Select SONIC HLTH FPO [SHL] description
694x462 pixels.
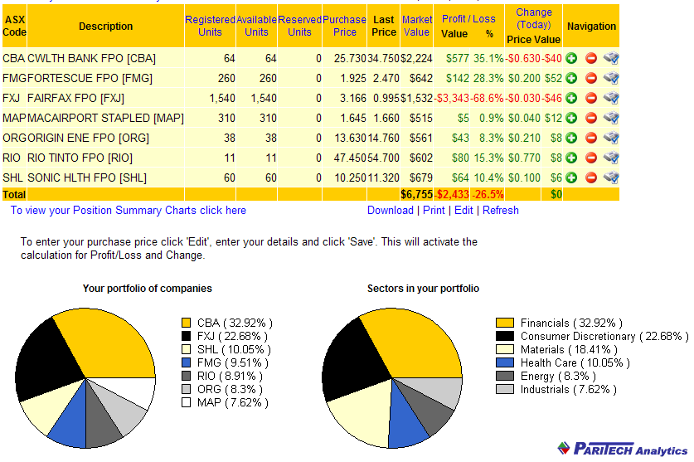click(87, 178)
